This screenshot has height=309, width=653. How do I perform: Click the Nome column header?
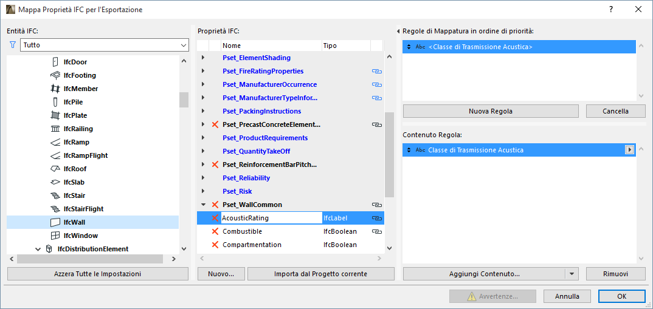(271, 46)
